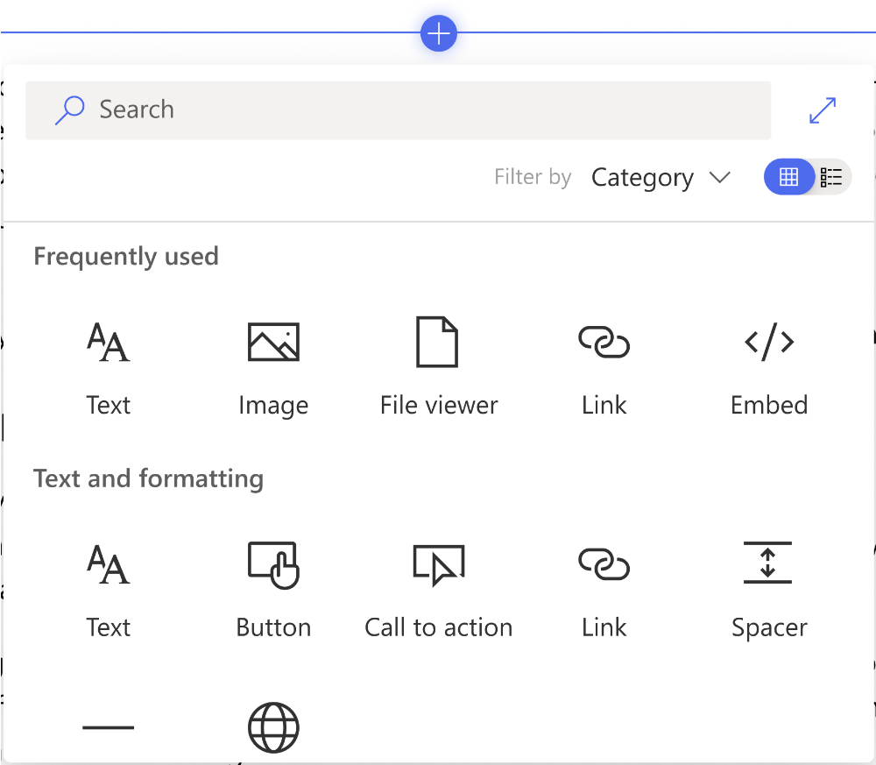This screenshot has height=765, width=876.
Task: Pick Link under Text and formatting
Action: point(604,589)
